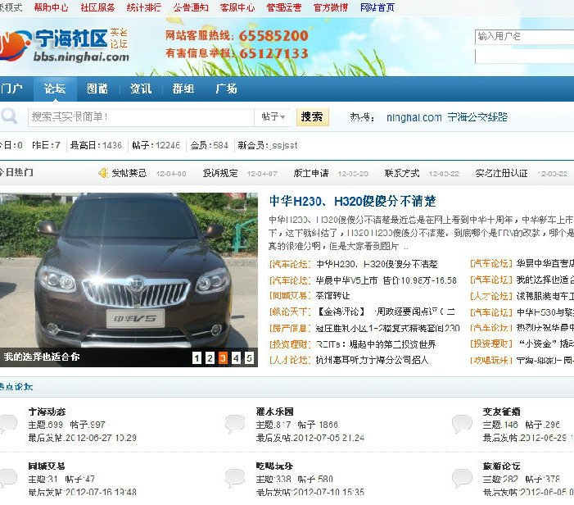Viewport: 574px width, 505px height.
Task: Open post 茶馆转让
Action: 332,296
